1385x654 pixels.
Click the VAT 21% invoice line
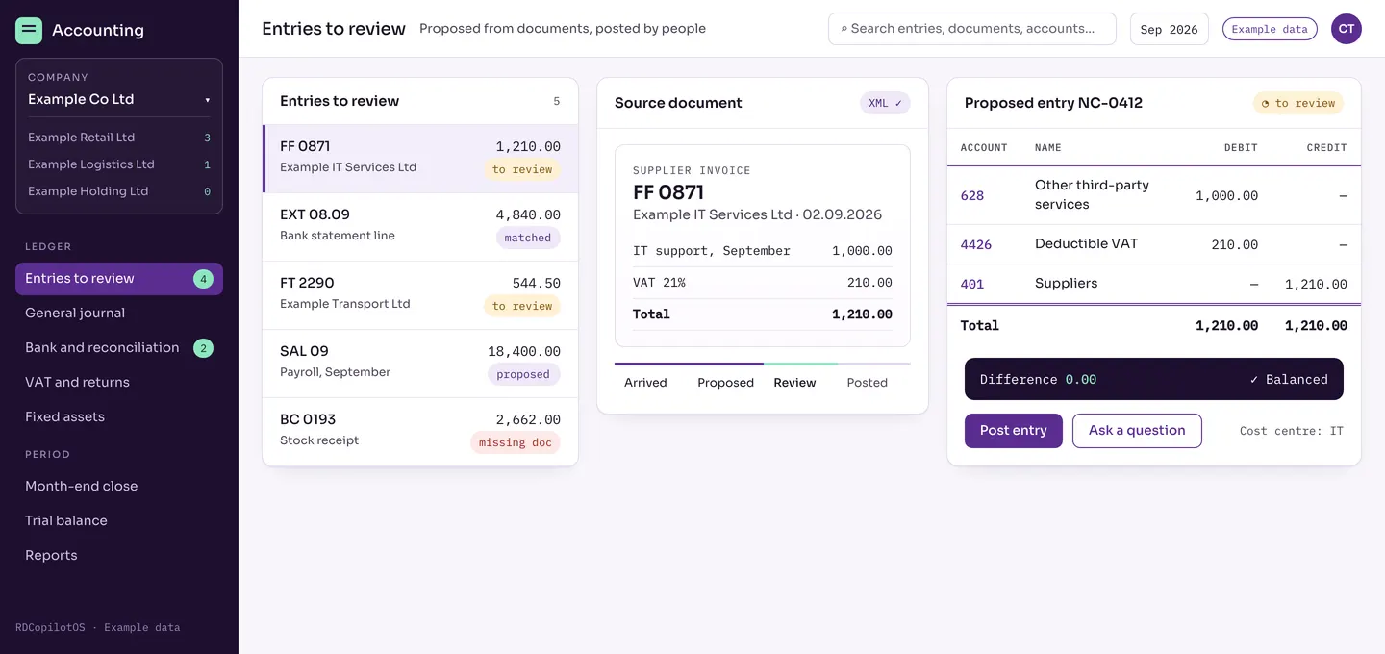pyautogui.click(x=763, y=283)
